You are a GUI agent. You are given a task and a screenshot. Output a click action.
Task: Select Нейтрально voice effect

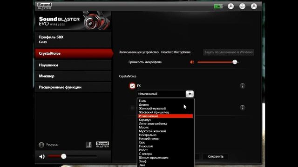pos(165,135)
